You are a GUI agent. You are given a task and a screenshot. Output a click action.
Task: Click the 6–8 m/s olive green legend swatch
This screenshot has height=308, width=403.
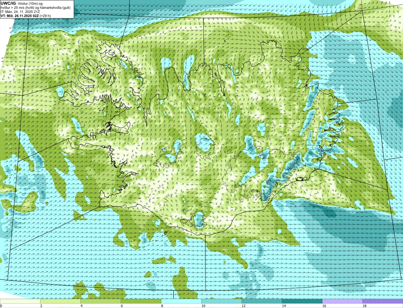tap(141, 301)
